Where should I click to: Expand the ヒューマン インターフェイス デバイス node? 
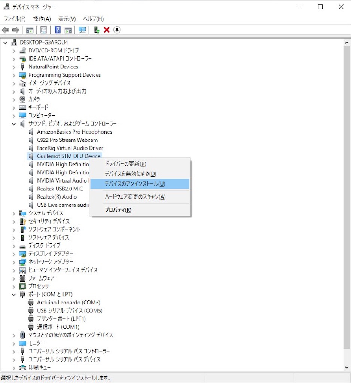point(14,270)
